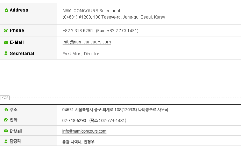This screenshot has height=148, width=241.
Task: Click the green house icon beside Address
Action: 6,10
